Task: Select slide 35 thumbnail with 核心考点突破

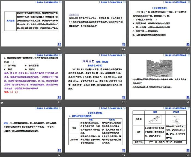Action: (x=95, y=130)
